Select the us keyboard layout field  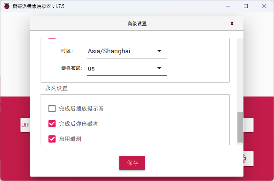coord(127,68)
